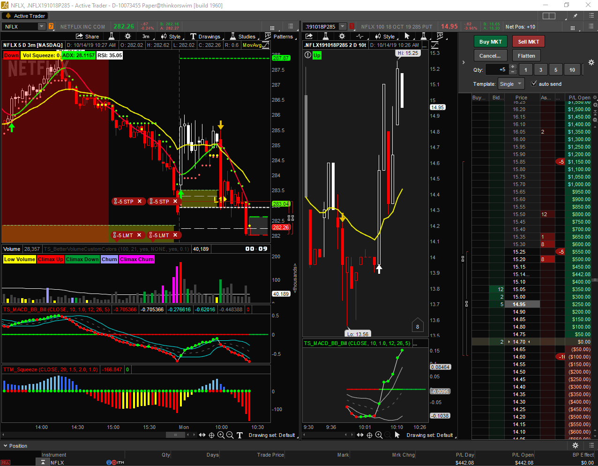Click the Cancel... button
598x466 pixels.
(x=490, y=56)
